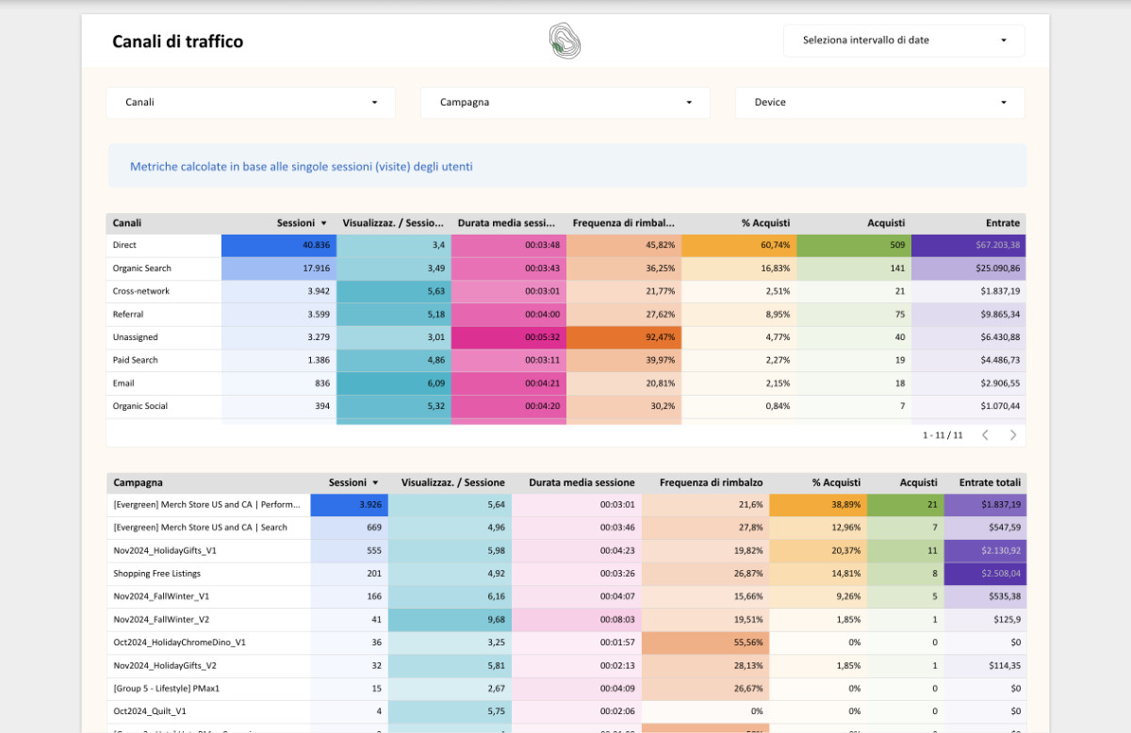Select the Organic Search channel row
The height and width of the screenshot is (733, 1131).
point(141,269)
